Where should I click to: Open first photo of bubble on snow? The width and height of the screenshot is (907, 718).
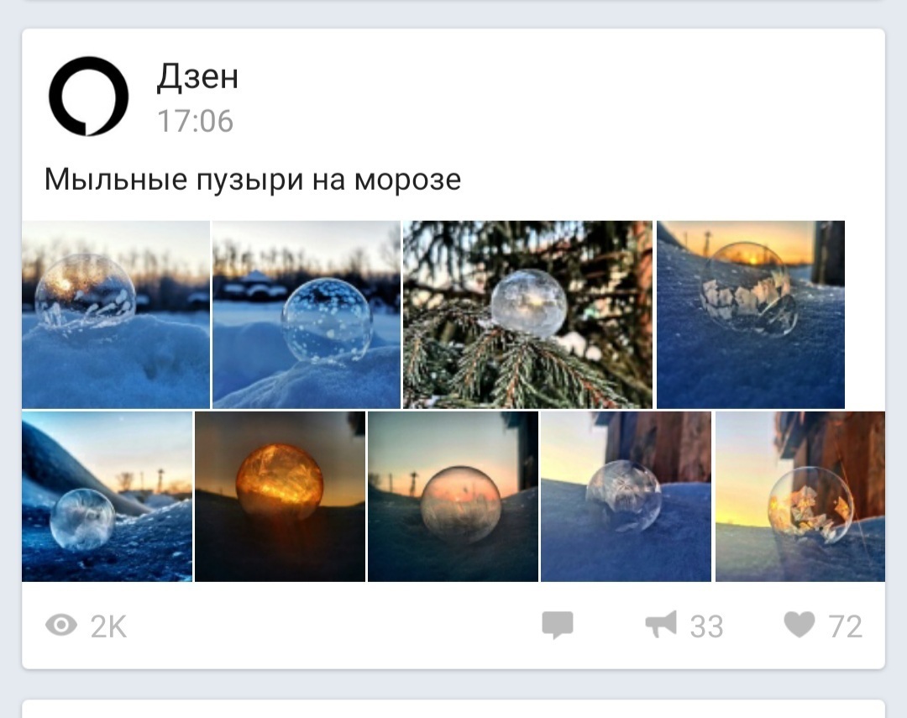pos(116,315)
